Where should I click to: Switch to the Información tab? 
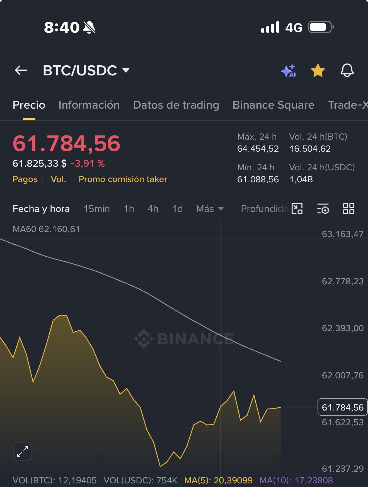pyautogui.click(x=89, y=105)
